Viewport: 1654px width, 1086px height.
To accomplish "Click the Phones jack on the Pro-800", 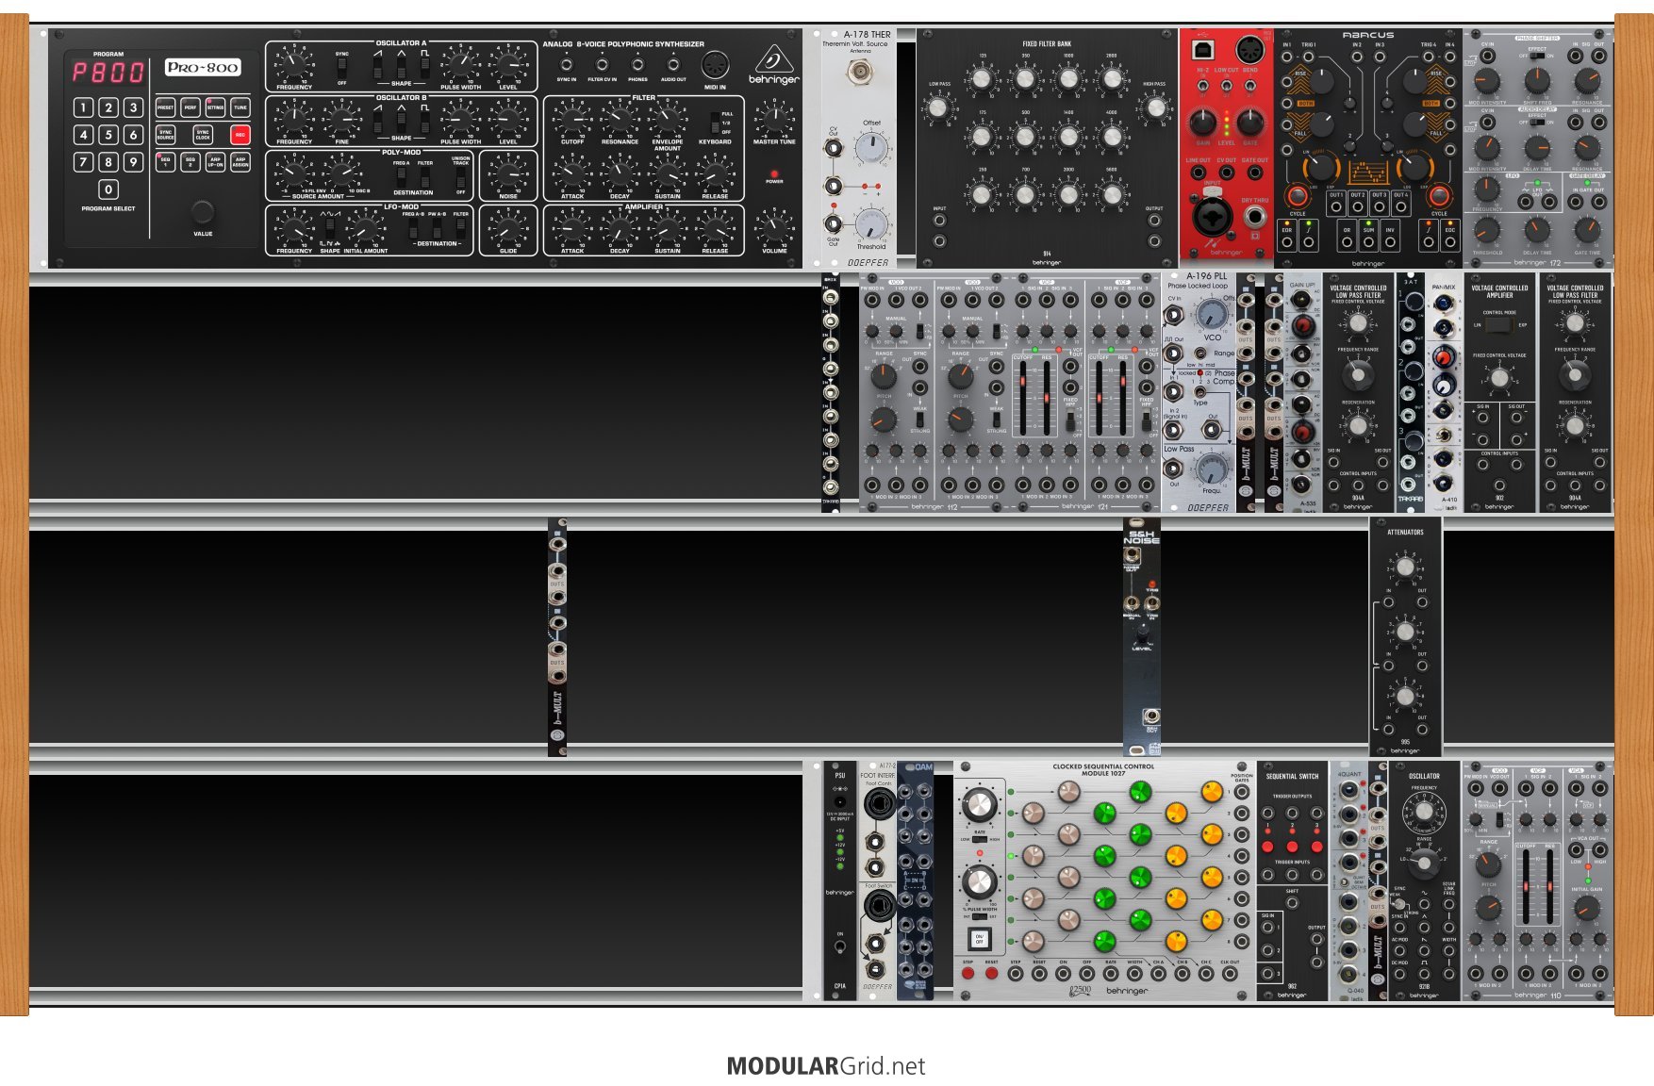I will tap(637, 65).
